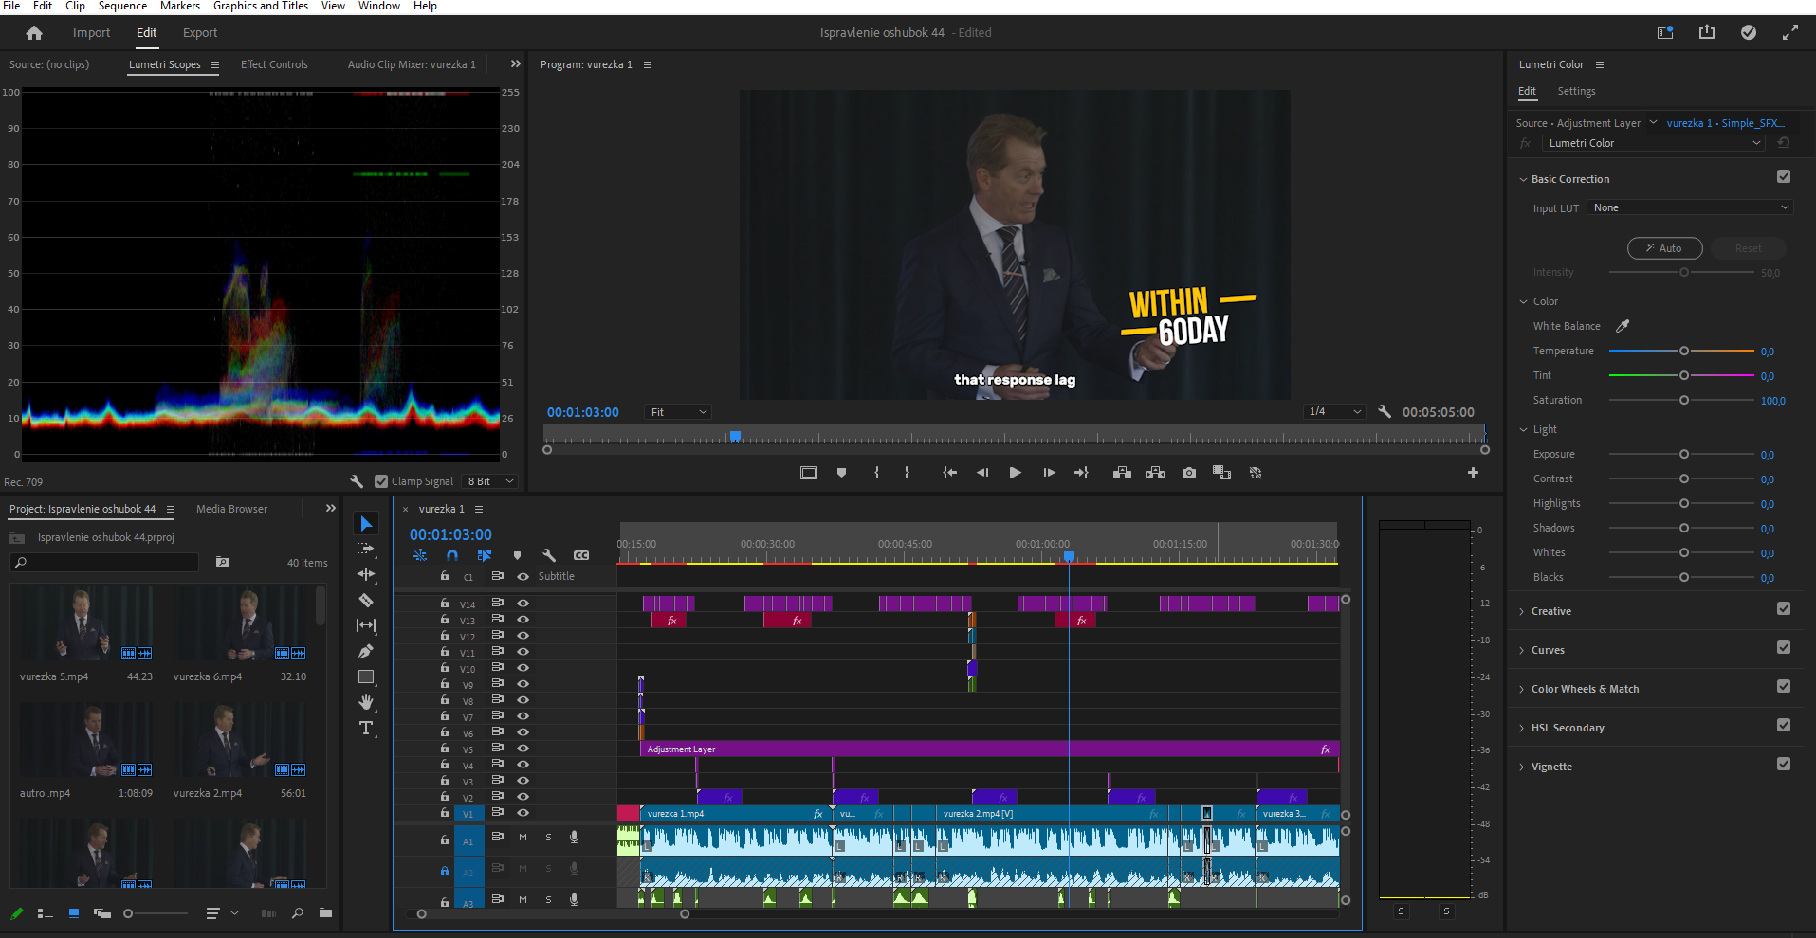Screen dimensions: 1816x938
Task: Open the Home screen icon
Action: click(x=34, y=33)
